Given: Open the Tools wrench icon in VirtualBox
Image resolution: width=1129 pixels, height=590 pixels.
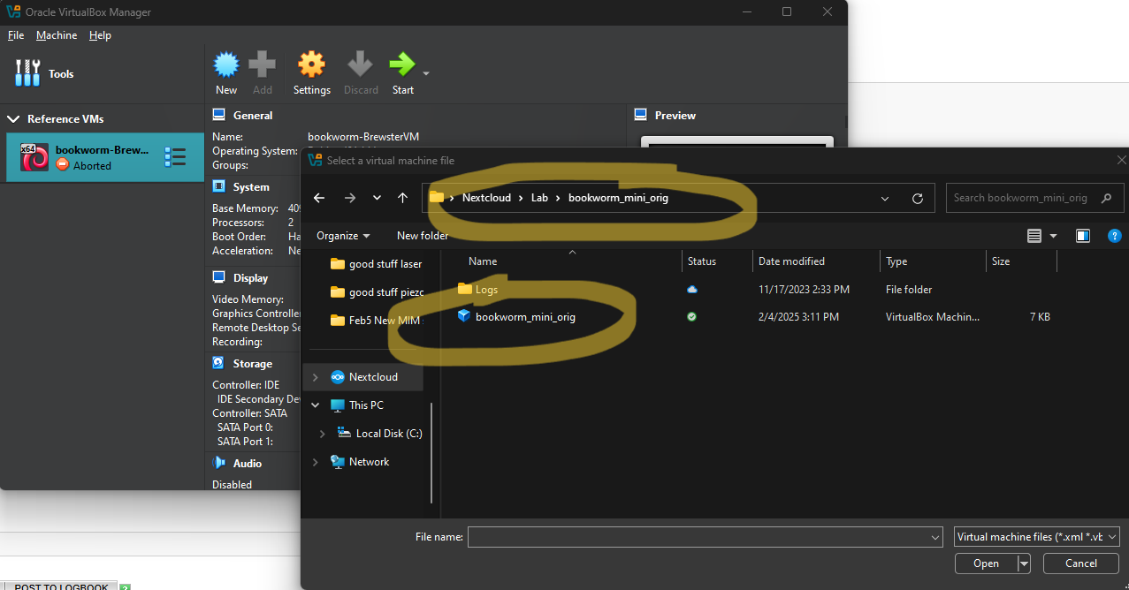Looking at the screenshot, I should coord(28,73).
